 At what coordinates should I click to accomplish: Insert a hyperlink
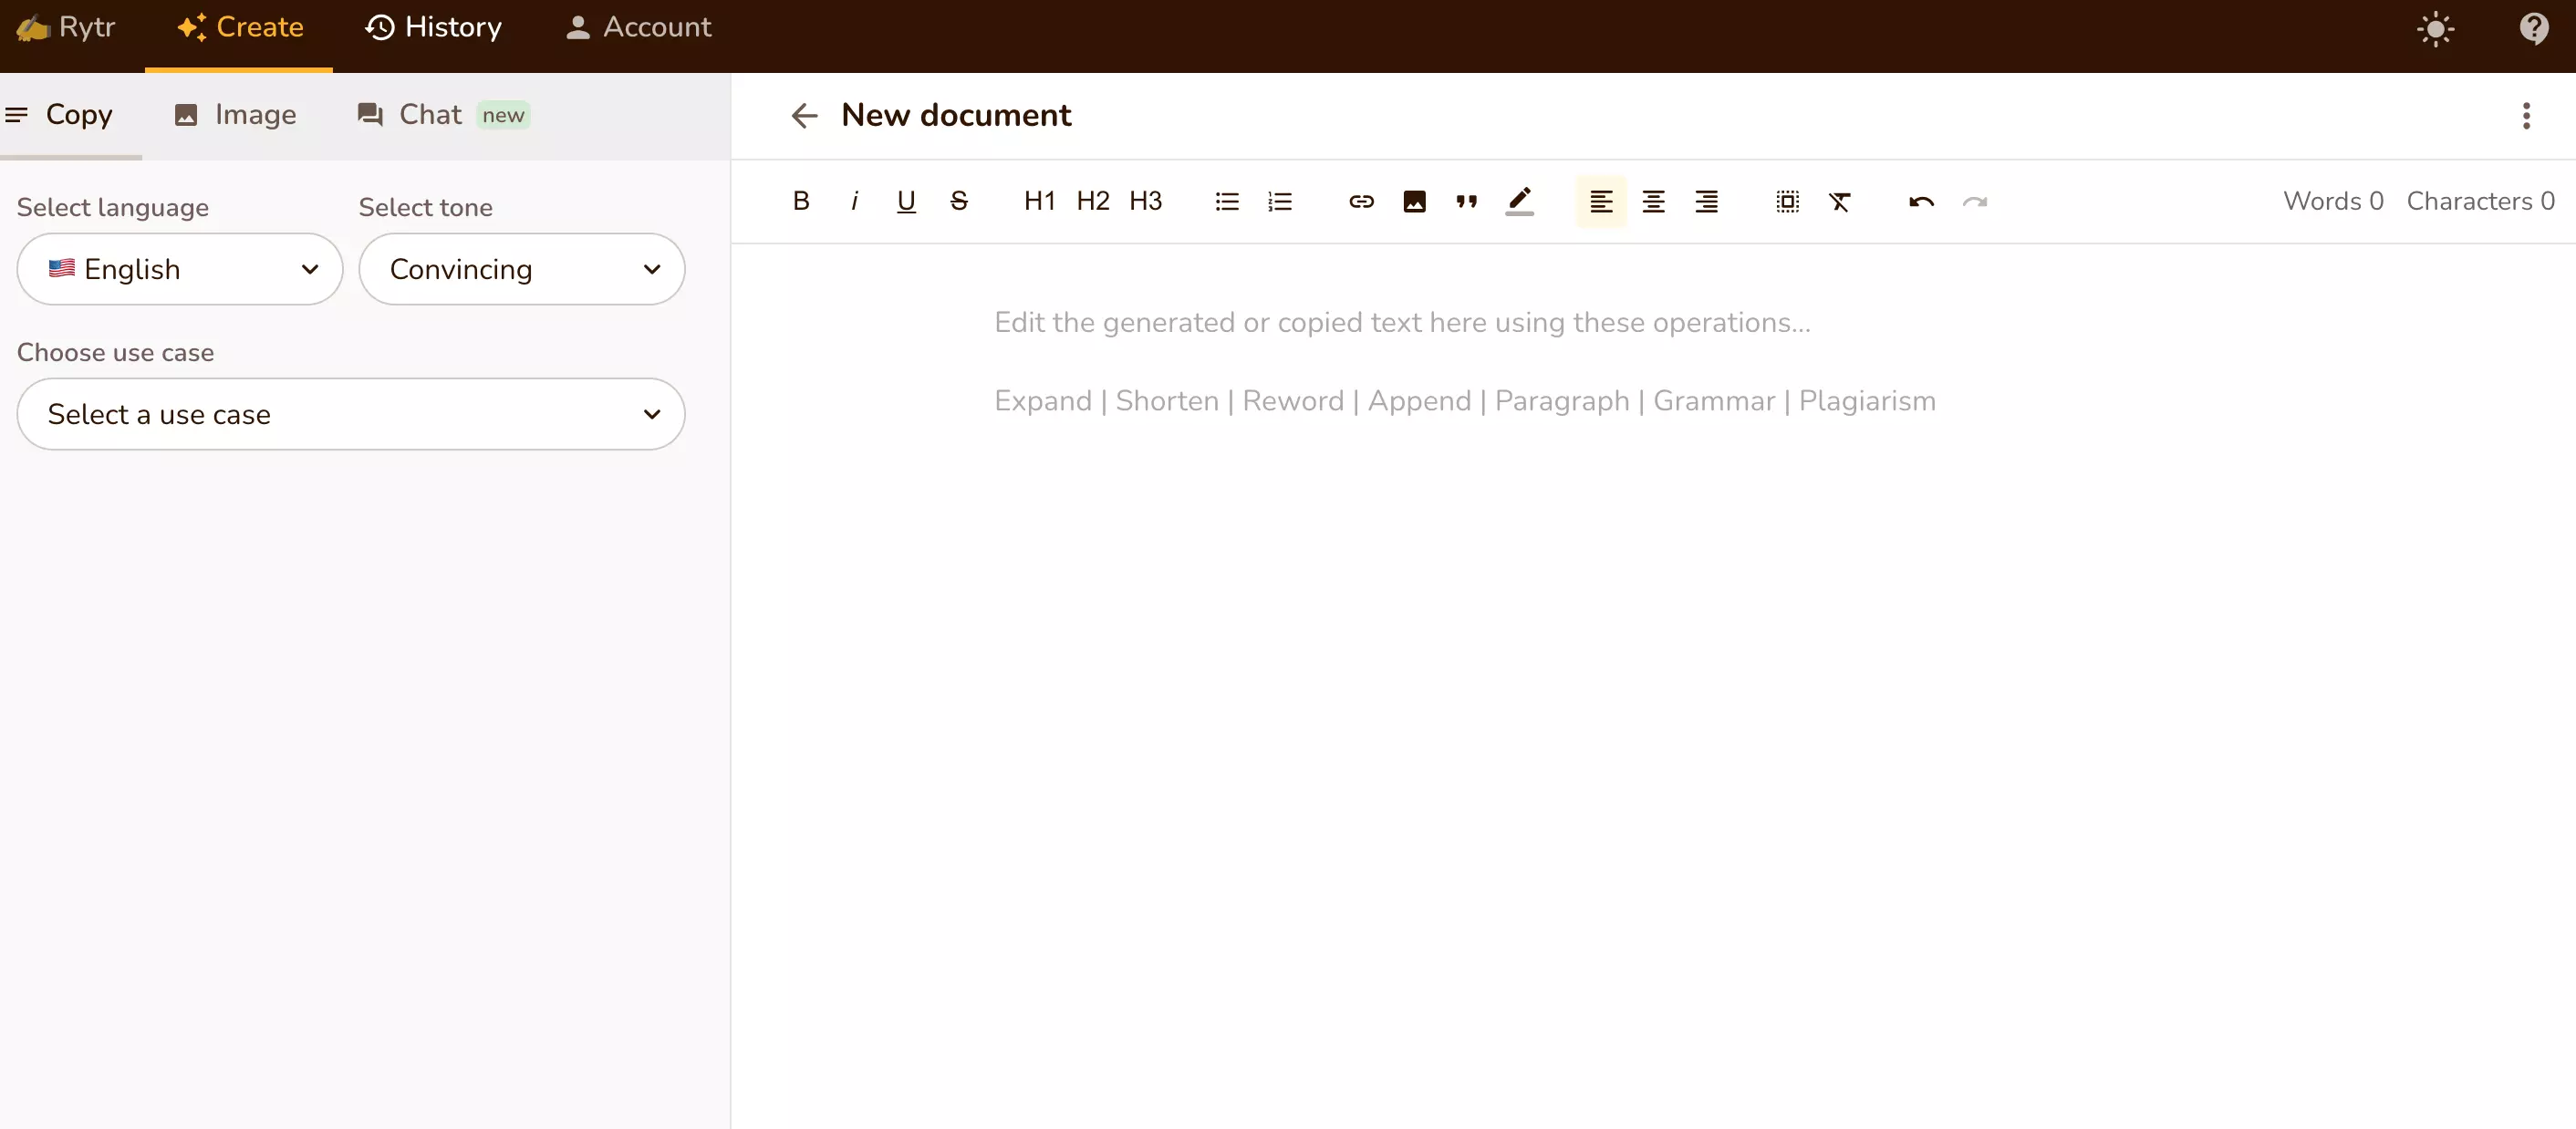point(1360,201)
